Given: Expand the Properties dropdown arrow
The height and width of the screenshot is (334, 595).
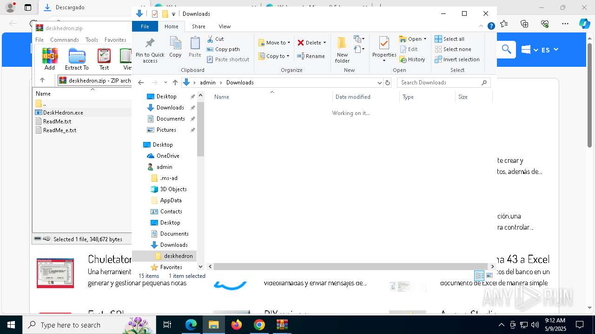Looking at the screenshot, I should click(384, 61).
